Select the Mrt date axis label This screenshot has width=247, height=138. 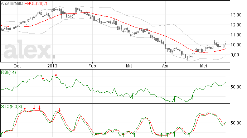(129, 66)
